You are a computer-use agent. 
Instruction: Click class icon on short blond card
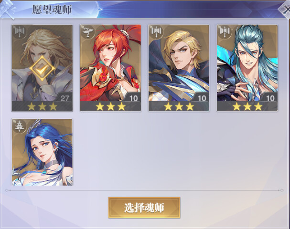pyautogui.click(x=156, y=32)
